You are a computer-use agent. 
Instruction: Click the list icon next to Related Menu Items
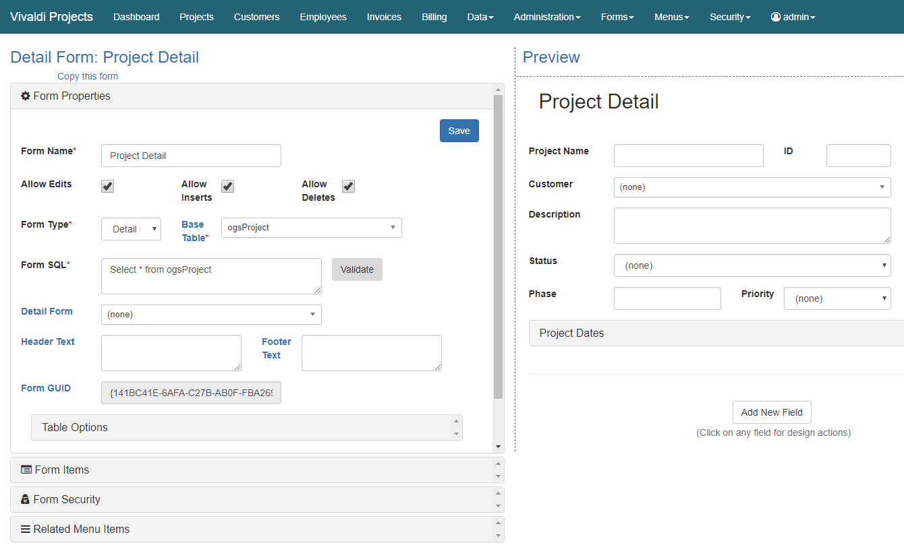[26, 529]
